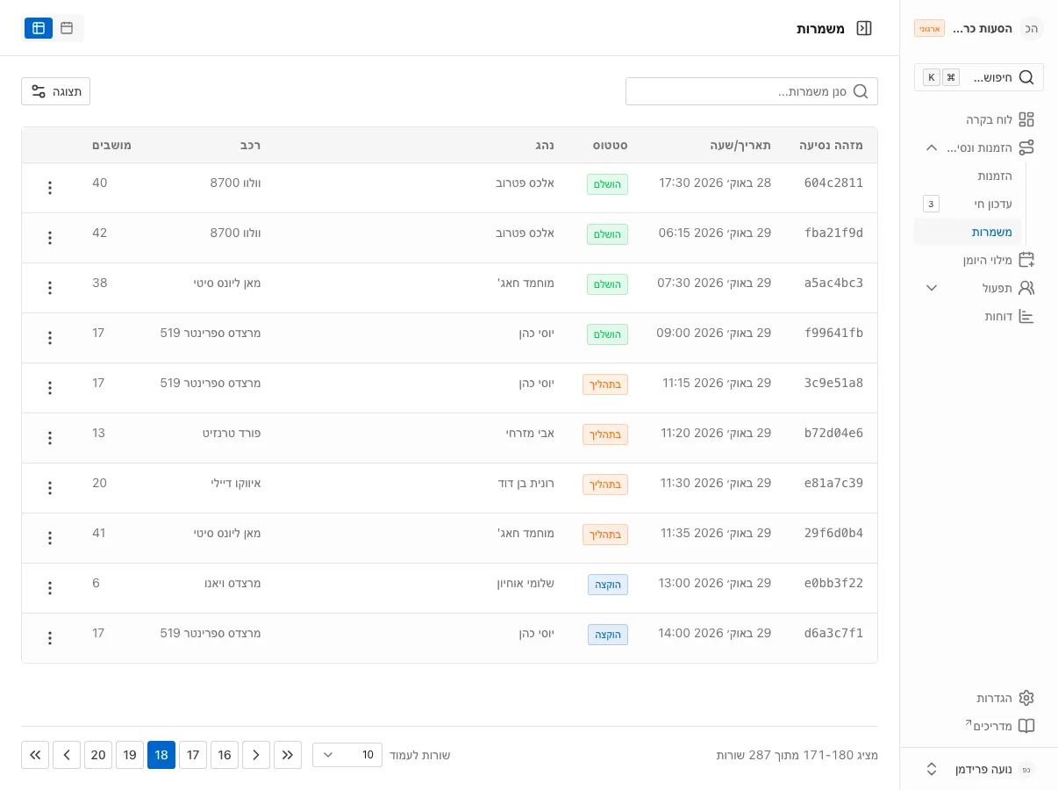
Task: Open the three-dot menu on row b72d04e6
Action: (50, 438)
